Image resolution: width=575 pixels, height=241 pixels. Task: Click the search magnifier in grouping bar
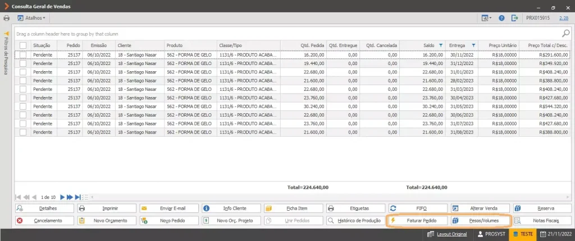(x=566, y=33)
